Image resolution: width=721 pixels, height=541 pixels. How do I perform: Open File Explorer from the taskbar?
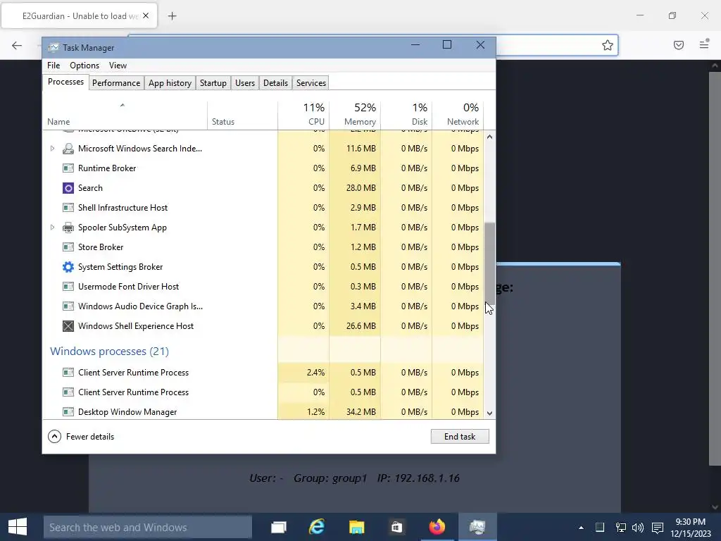click(x=356, y=527)
